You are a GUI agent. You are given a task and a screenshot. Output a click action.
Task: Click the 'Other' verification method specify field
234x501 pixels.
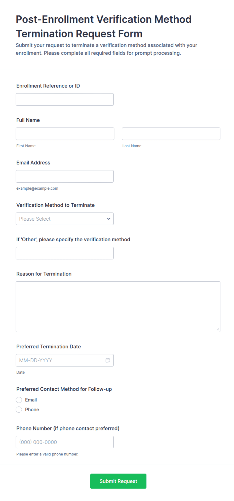click(65, 253)
